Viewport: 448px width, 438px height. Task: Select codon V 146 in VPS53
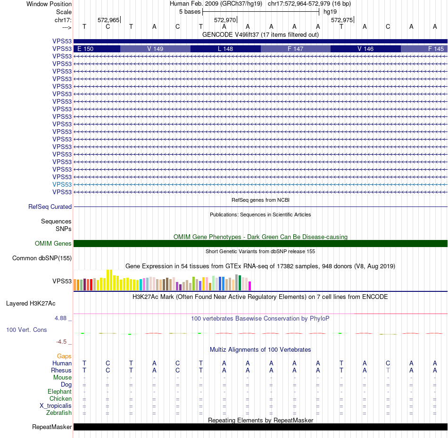pyautogui.click(x=365, y=49)
